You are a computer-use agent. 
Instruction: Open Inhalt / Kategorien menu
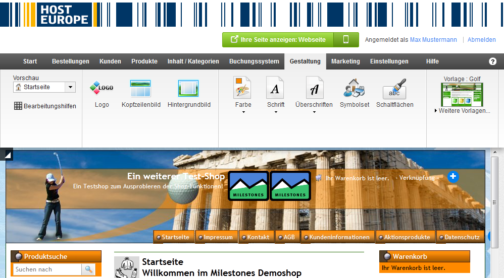(x=193, y=61)
